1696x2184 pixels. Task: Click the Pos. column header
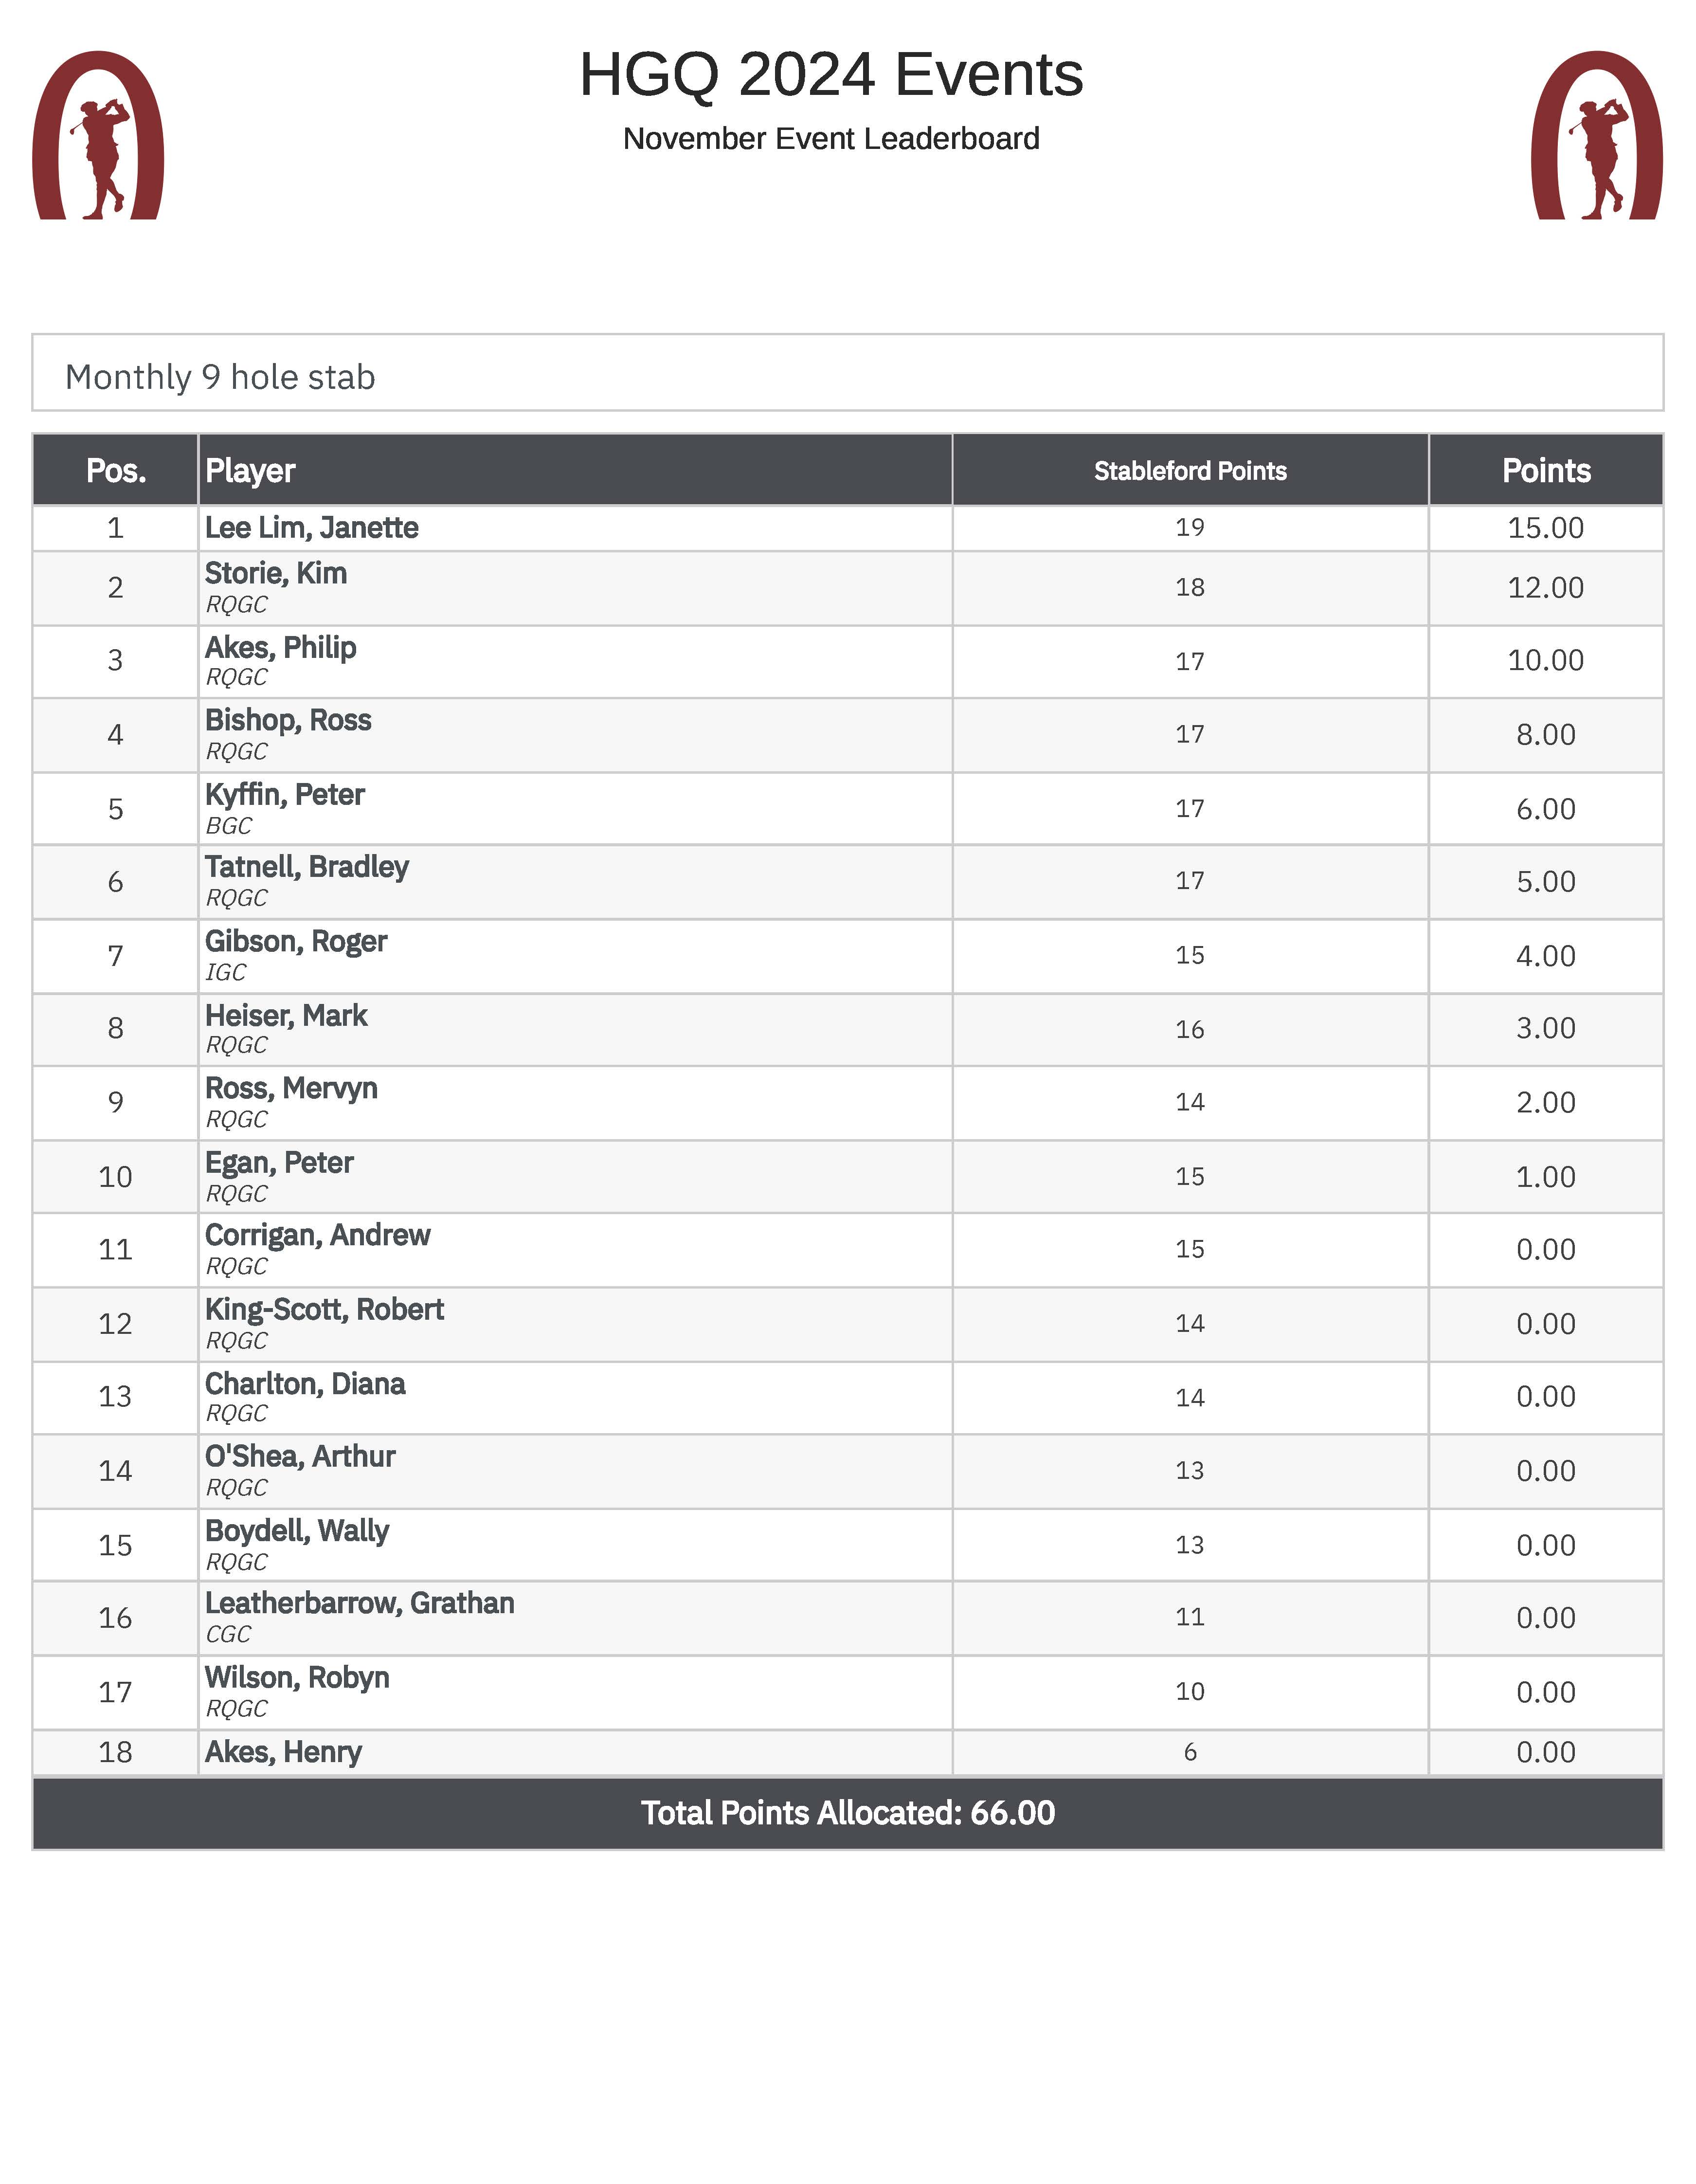coord(116,470)
